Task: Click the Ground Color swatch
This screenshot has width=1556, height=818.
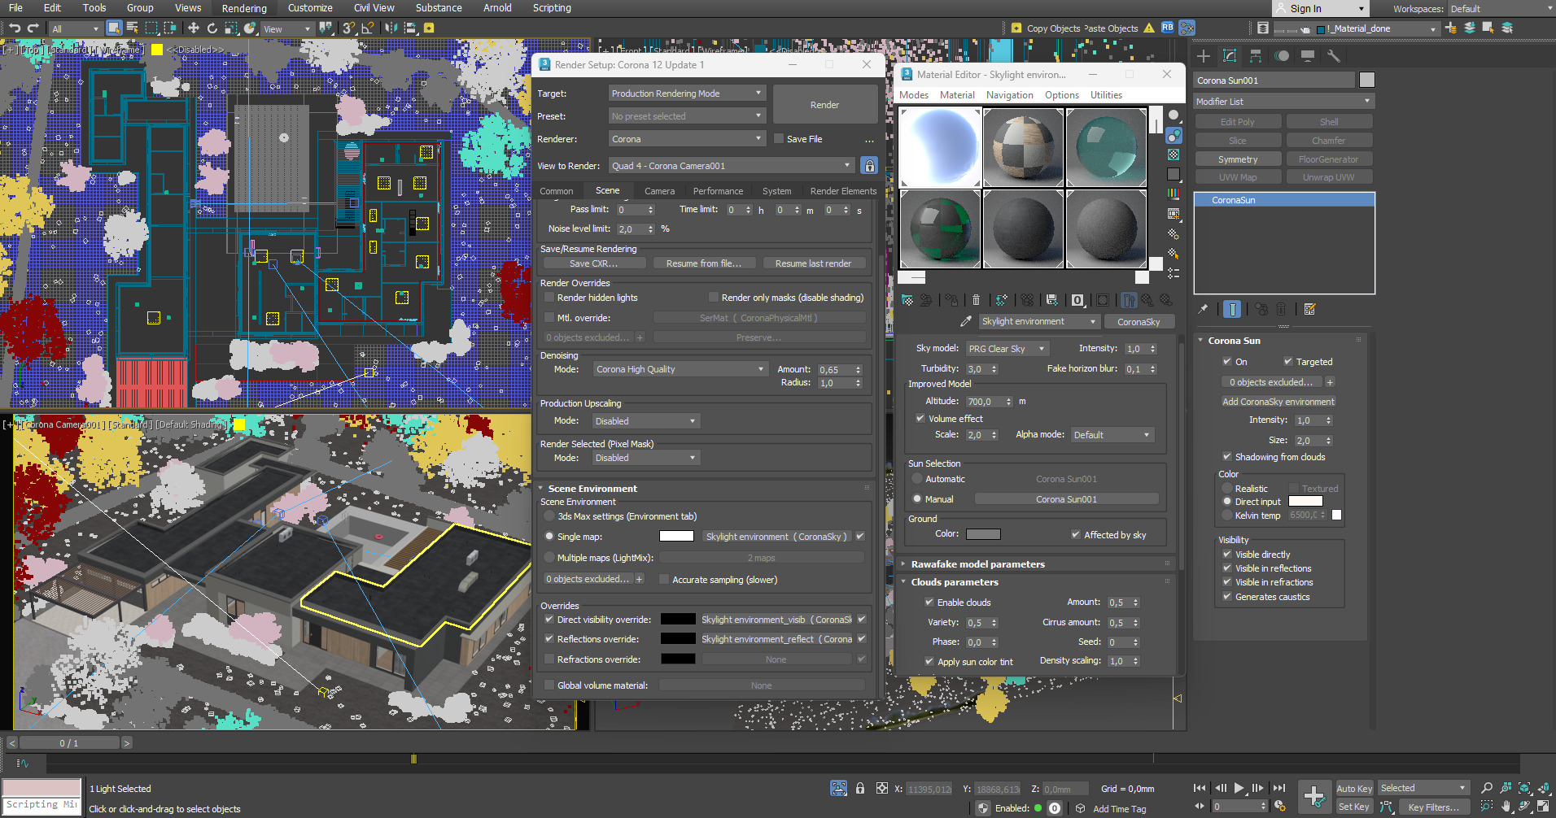Action: [983, 534]
